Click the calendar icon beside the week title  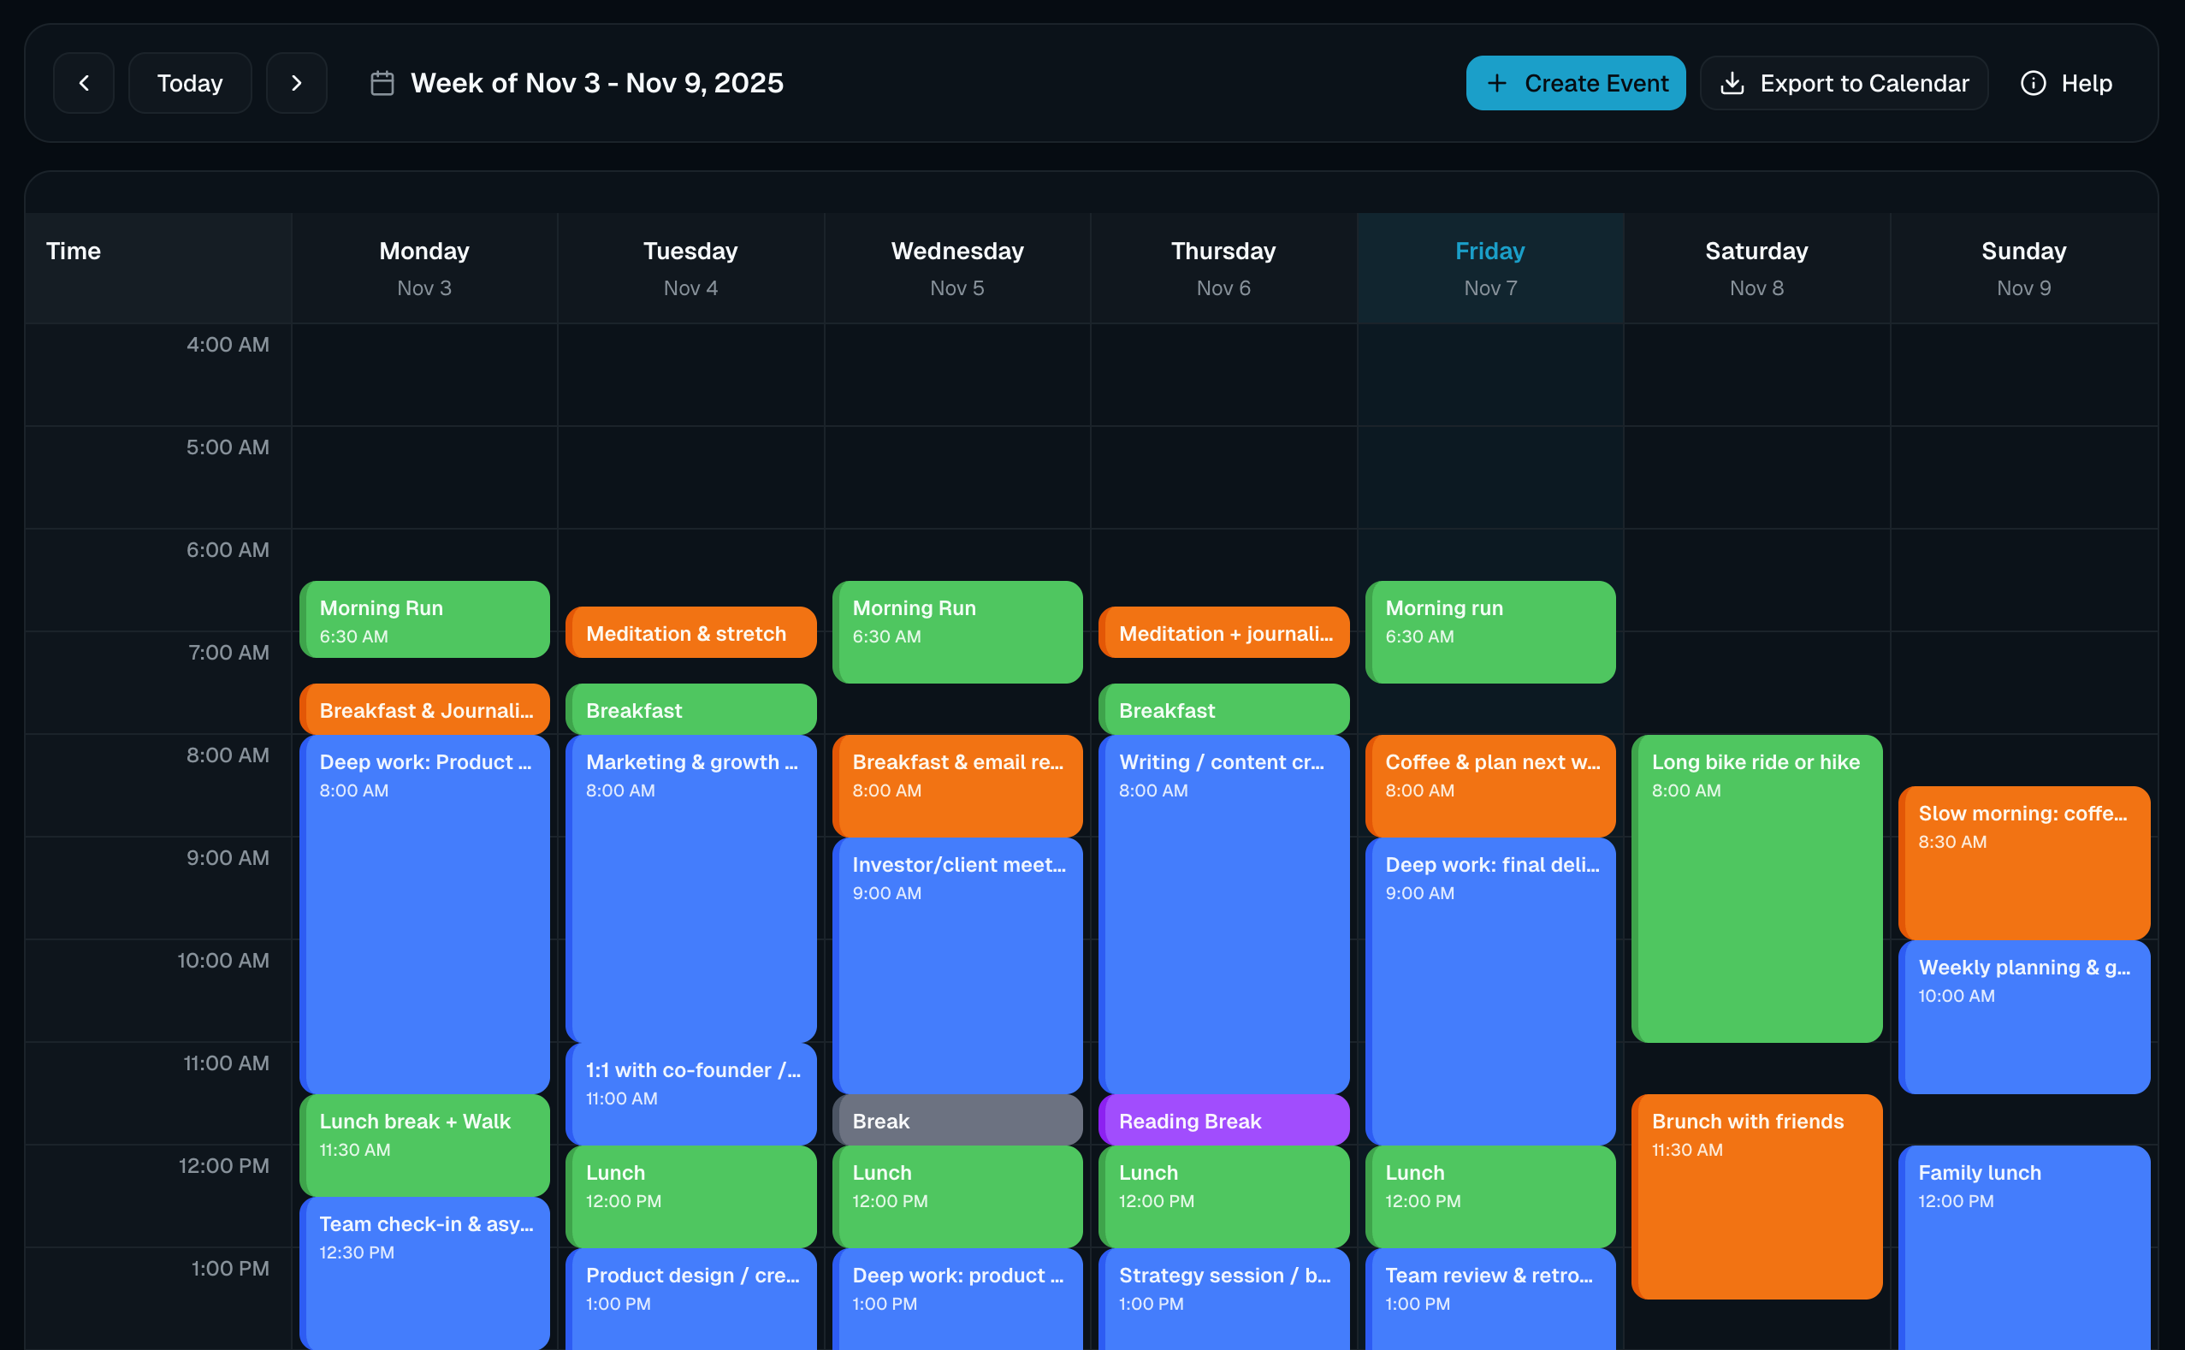[x=382, y=83]
